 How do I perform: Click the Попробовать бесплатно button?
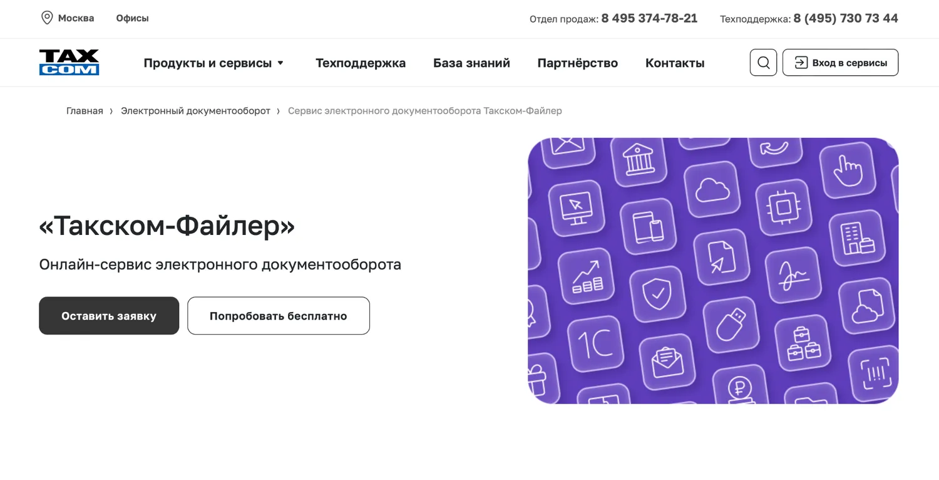tap(279, 316)
